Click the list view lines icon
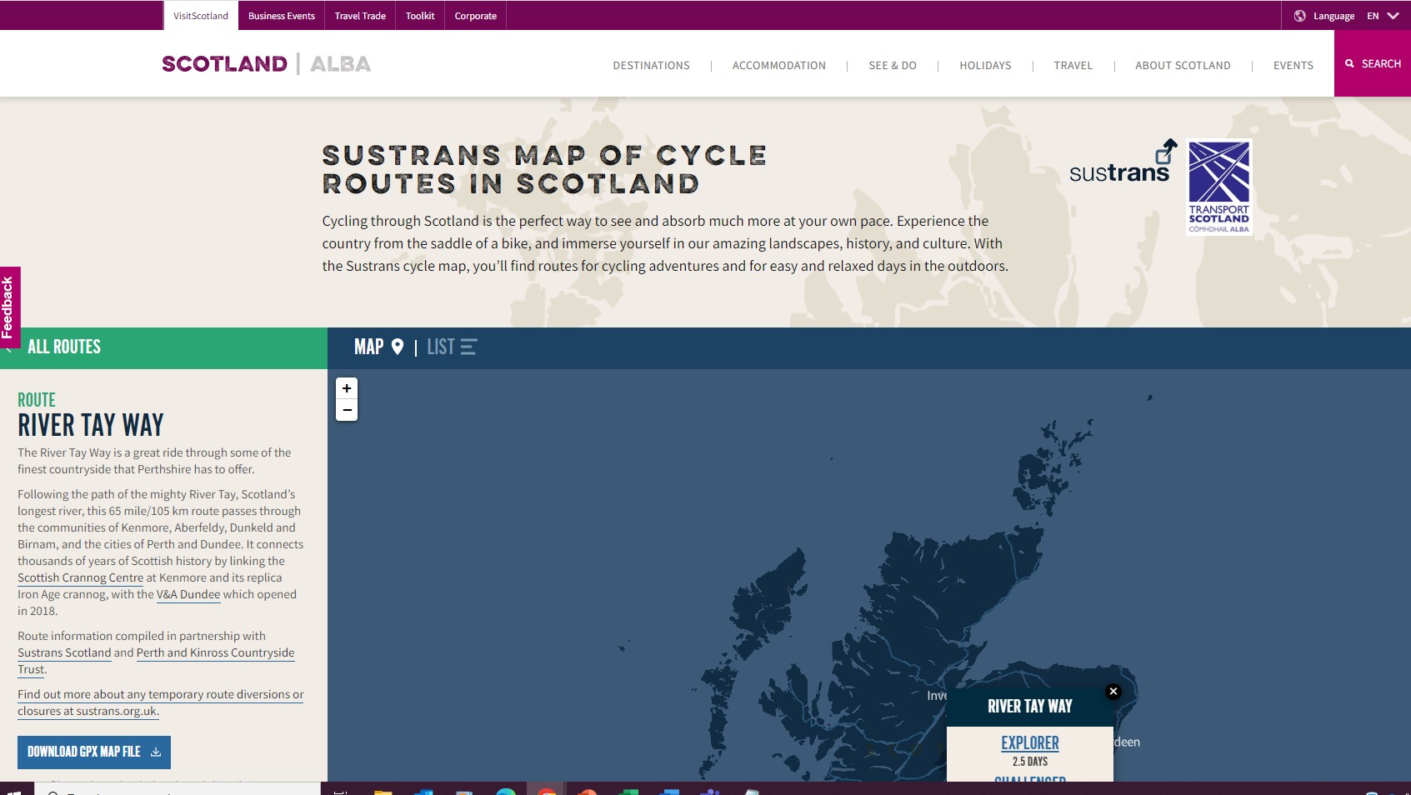1411x795 pixels. click(x=468, y=347)
